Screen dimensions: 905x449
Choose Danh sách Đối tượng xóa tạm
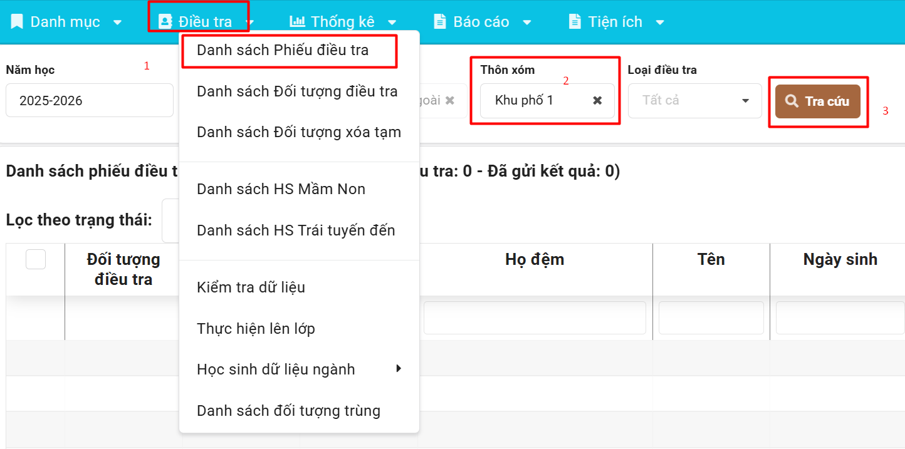[298, 132]
